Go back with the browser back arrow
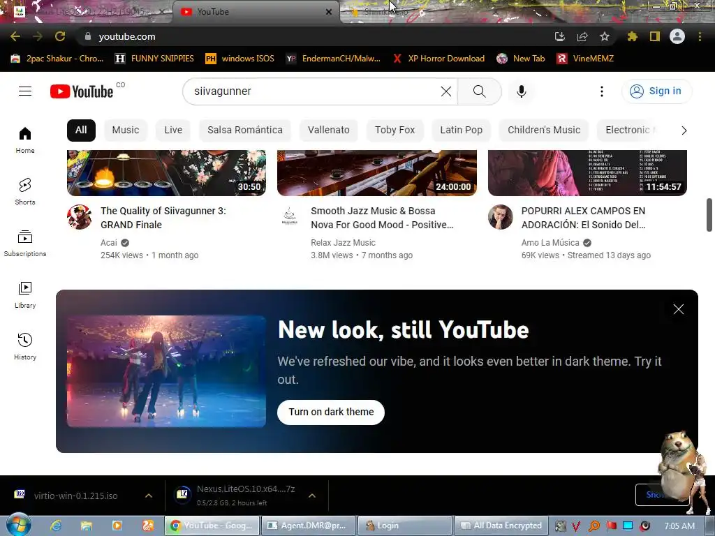This screenshot has height=536, width=715. pyautogui.click(x=15, y=36)
